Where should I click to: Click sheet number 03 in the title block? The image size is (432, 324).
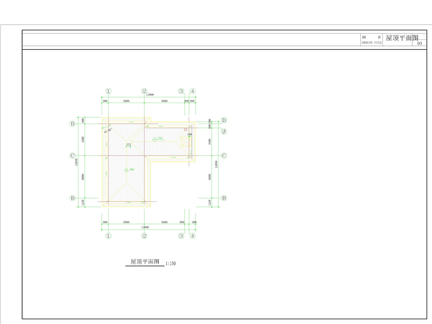click(420, 43)
